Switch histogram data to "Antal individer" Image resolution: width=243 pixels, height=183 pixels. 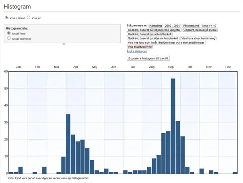click(x=9, y=38)
